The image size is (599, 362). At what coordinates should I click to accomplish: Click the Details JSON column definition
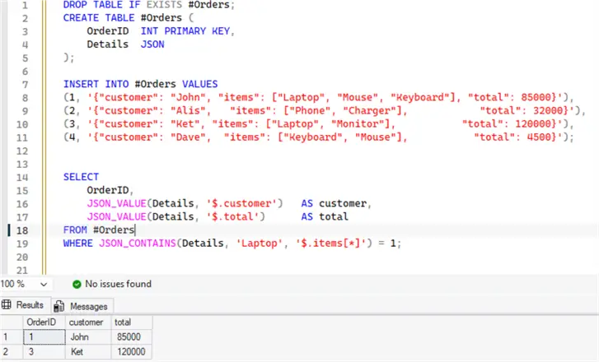coord(126,44)
